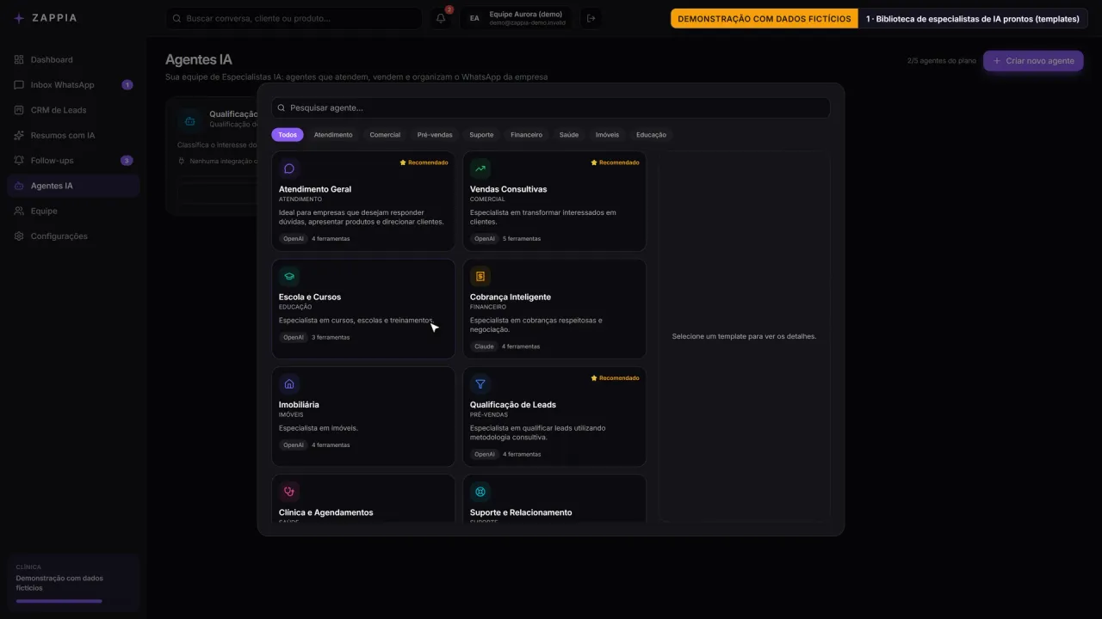Focus the Pesquisar agente search field
The height and width of the screenshot is (619, 1102).
click(551, 107)
